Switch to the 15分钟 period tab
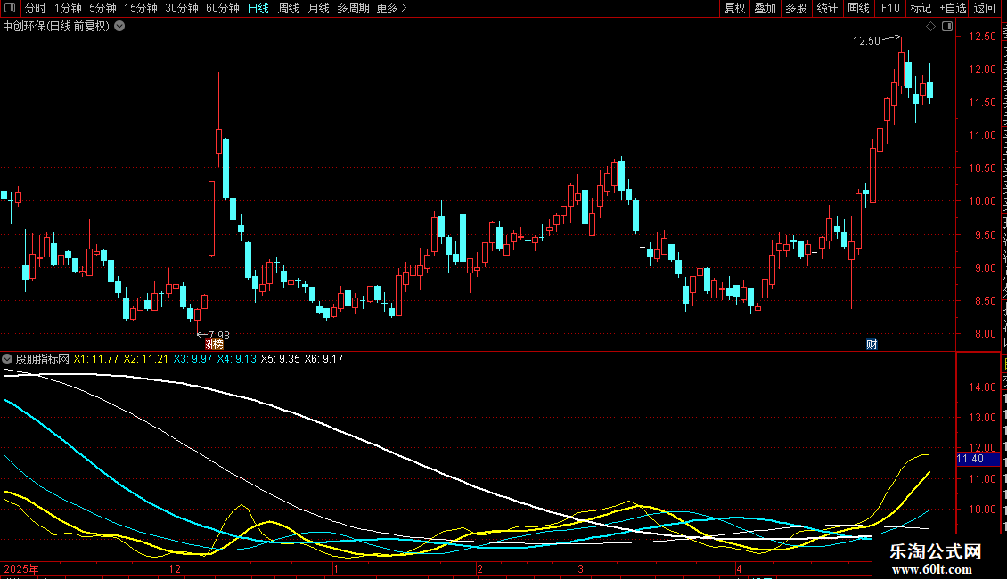The height and width of the screenshot is (579, 1007). [x=141, y=8]
